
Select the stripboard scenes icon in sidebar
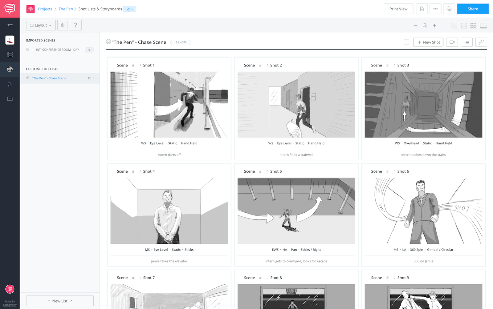10,54
